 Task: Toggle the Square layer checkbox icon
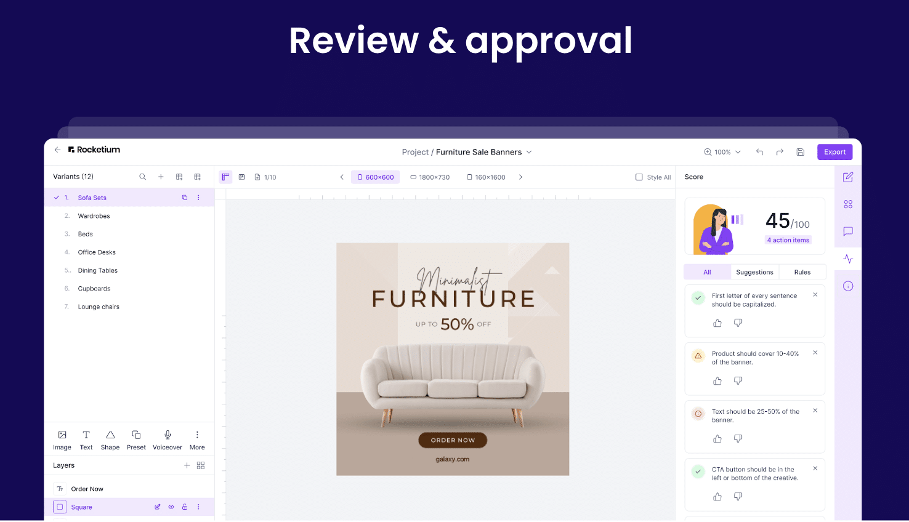(60, 507)
